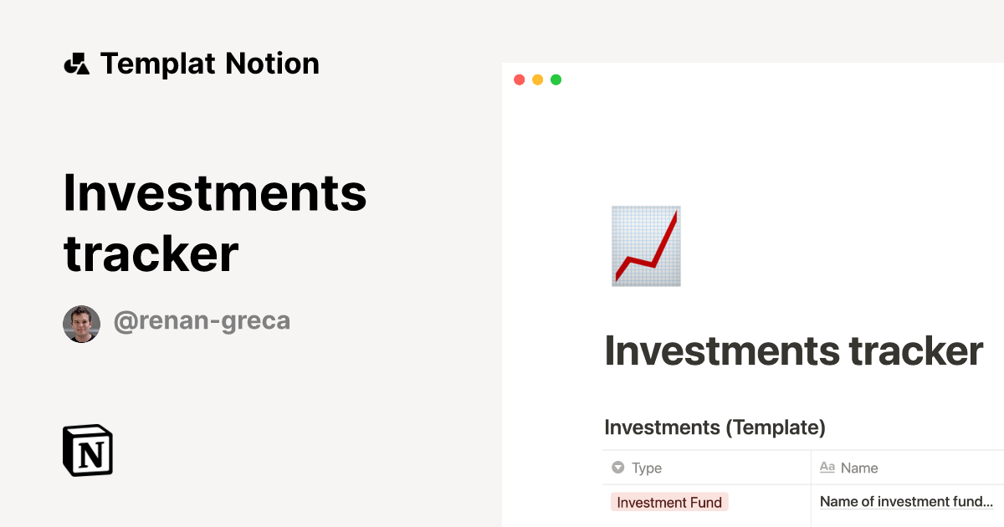Screen dimensions: 1004x527
Task: Open the Type column dropdown
Action: click(x=648, y=468)
